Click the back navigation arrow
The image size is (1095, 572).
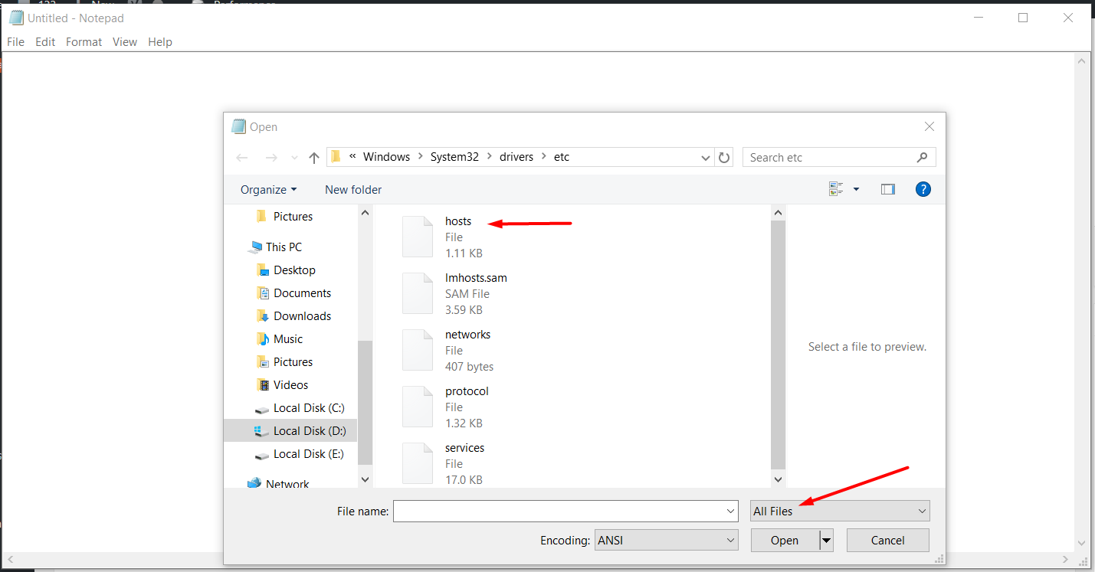pyautogui.click(x=242, y=156)
